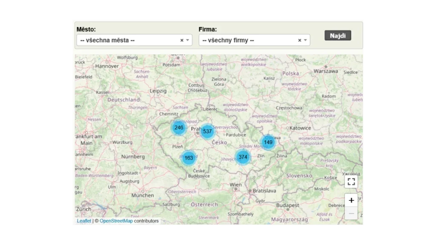Viewport: 436px width, 245px height.
Task: Expand the Firma dropdown arrow
Action: pyautogui.click(x=305, y=40)
